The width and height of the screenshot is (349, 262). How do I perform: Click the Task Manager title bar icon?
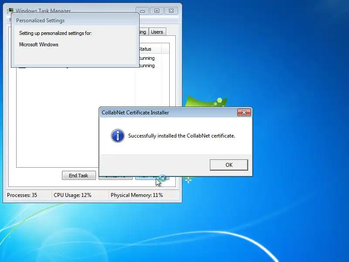10,10
